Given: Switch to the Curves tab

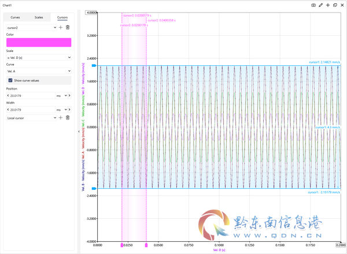Looking at the screenshot, I should 15,17.
